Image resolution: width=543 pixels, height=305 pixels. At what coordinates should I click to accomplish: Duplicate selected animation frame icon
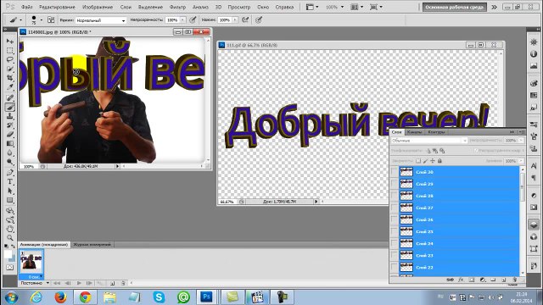pyautogui.click(x=112, y=283)
